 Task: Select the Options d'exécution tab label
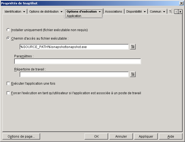tap(82, 11)
